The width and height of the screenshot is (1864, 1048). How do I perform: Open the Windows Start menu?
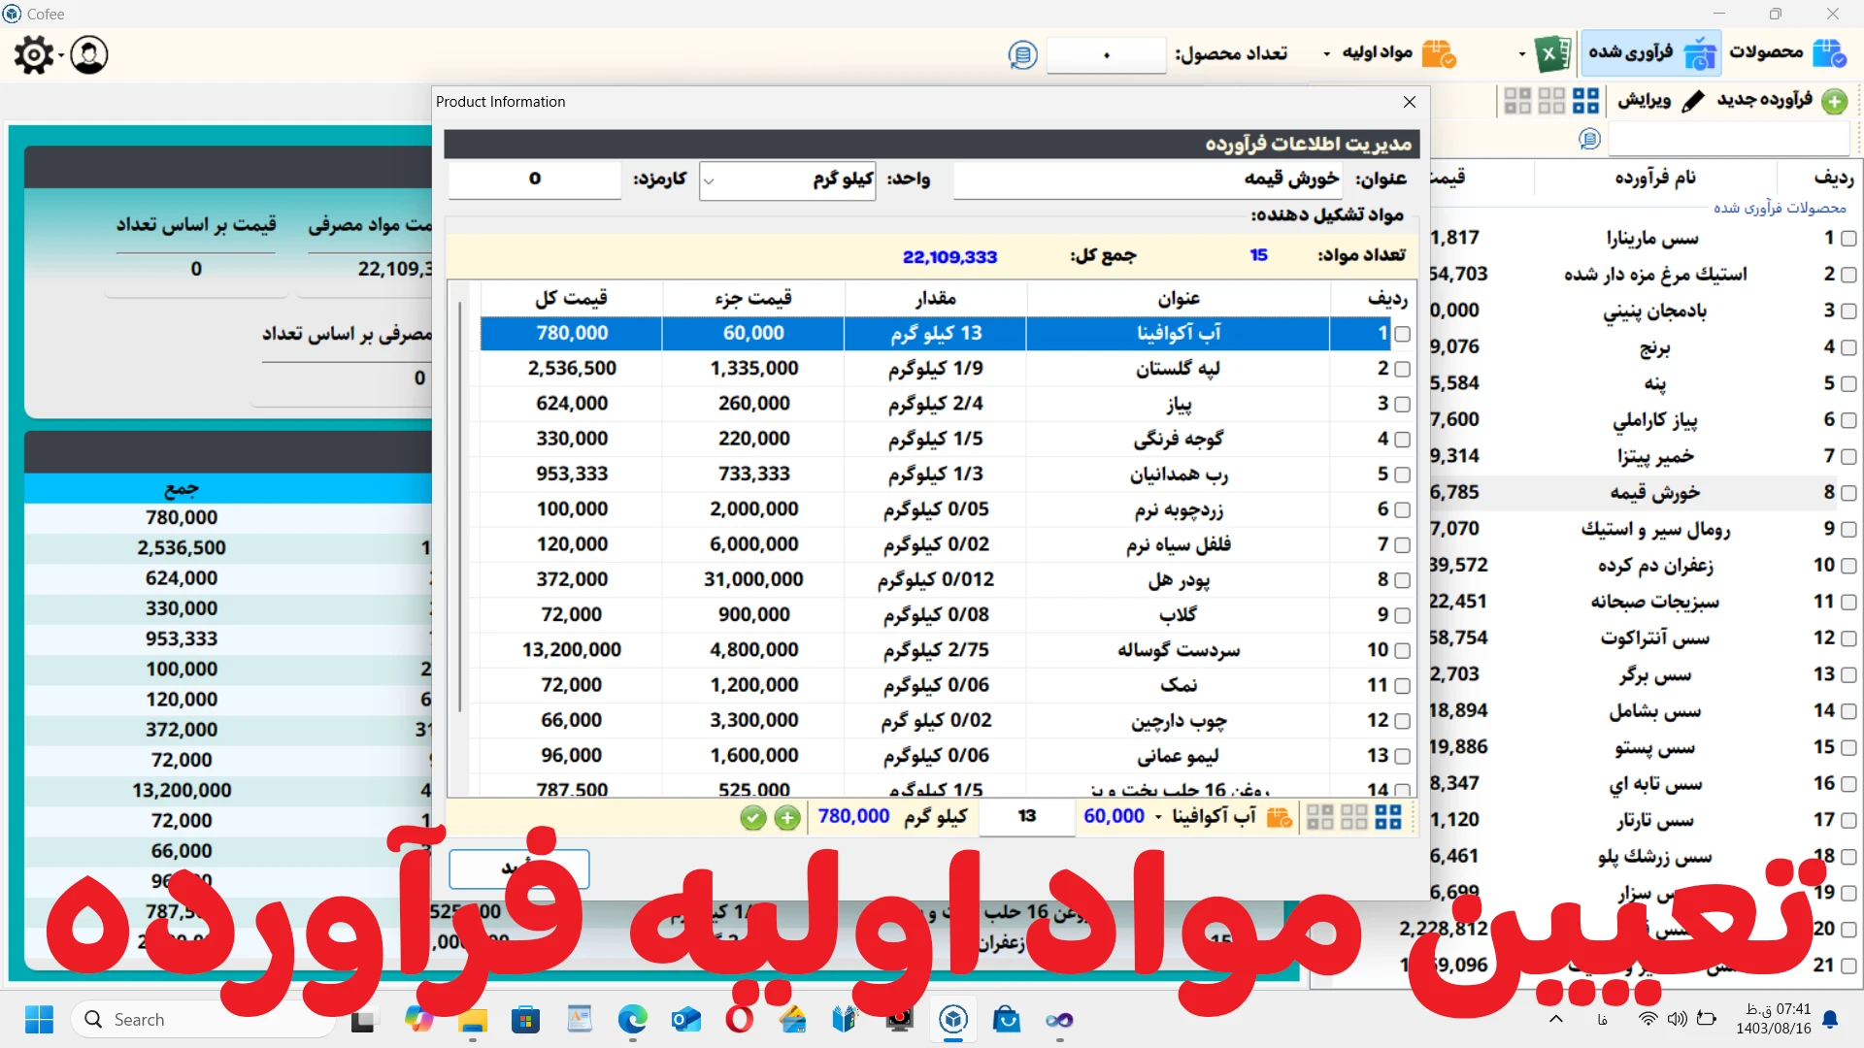click(x=40, y=1020)
